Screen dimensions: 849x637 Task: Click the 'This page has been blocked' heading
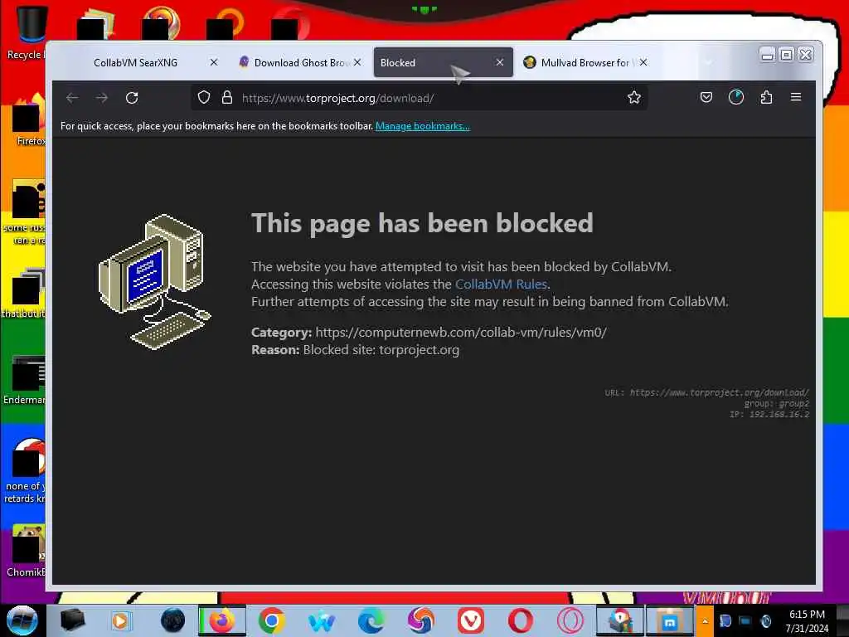[x=422, y=223]
